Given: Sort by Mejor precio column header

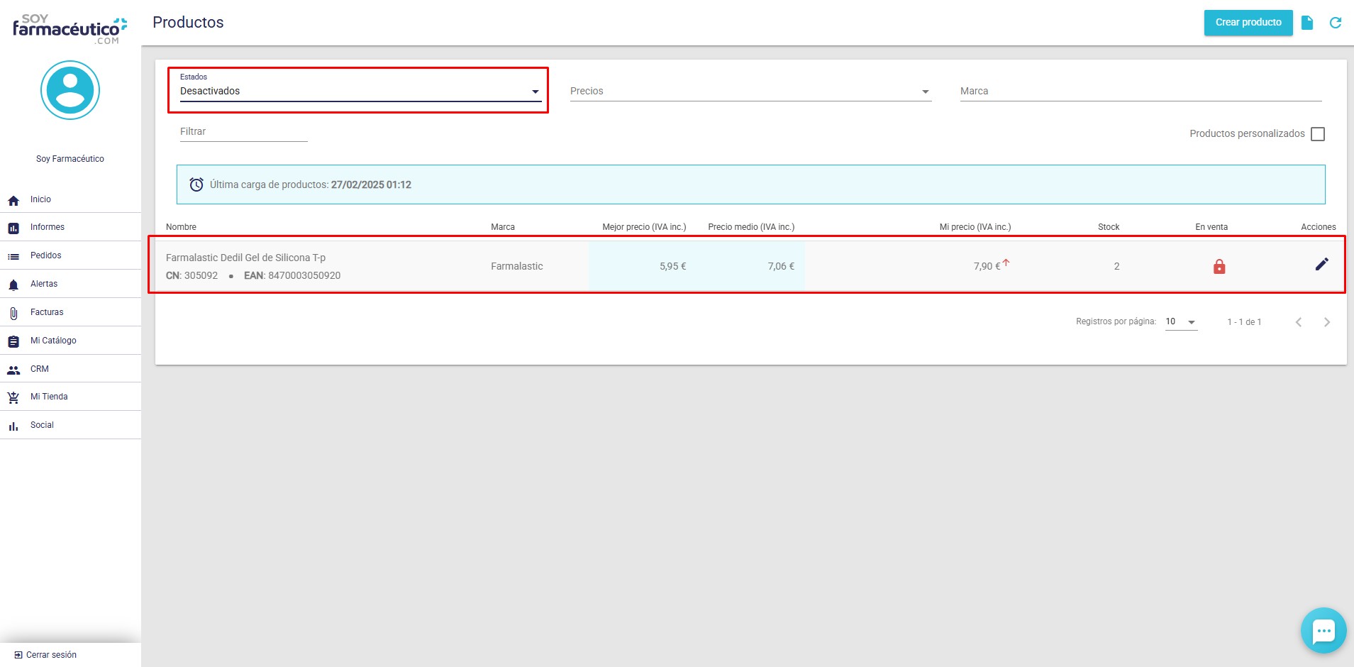Looking at the screenshot, I should click(x=644, y=227).
